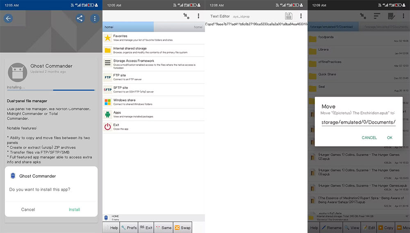Click the floppy disk save icon in Text Editor
410x233 pixels.
point(289,16)
